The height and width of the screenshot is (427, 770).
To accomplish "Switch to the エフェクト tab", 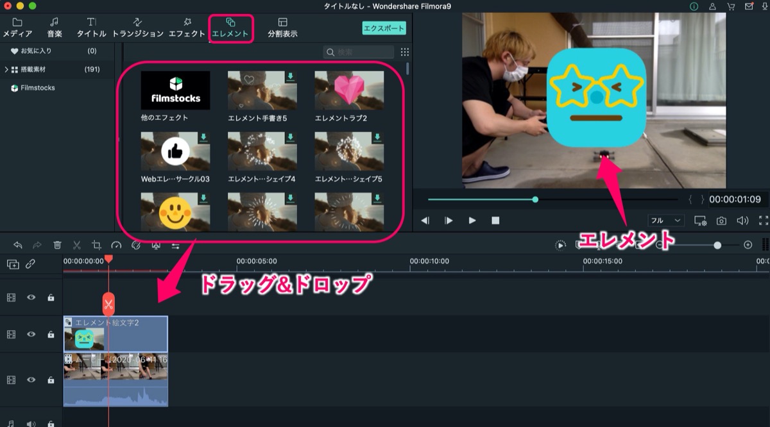I will coord(187,28).
